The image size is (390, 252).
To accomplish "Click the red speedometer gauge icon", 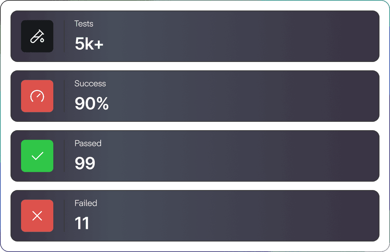I will tap(37, 96).
